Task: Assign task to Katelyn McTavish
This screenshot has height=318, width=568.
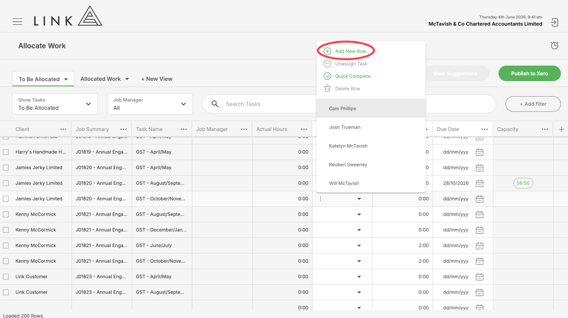Action: [x=371, y=146]
